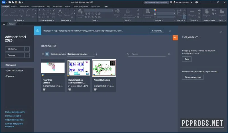228x133 pixels.
Task: Expand the Редактирование panel
Action: [47, 20]
